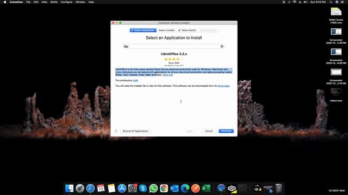
Task: Click the four-star rating for LibreOffice
Action: tap(174, 59)
